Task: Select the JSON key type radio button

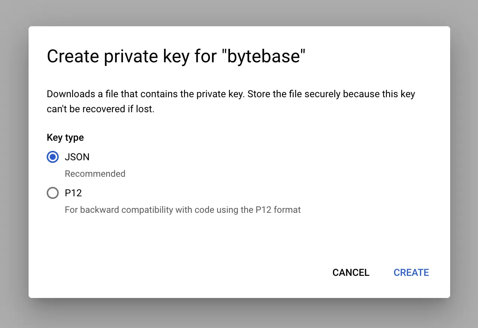Action: pyautogui.click(x=53, y=157)
